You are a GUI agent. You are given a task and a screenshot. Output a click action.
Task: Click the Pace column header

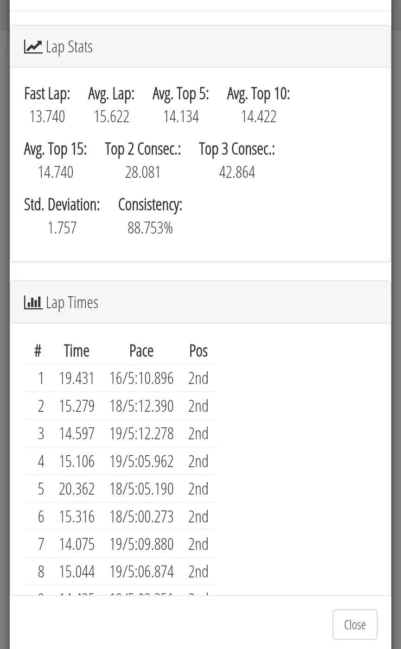(x=141, y=351)
